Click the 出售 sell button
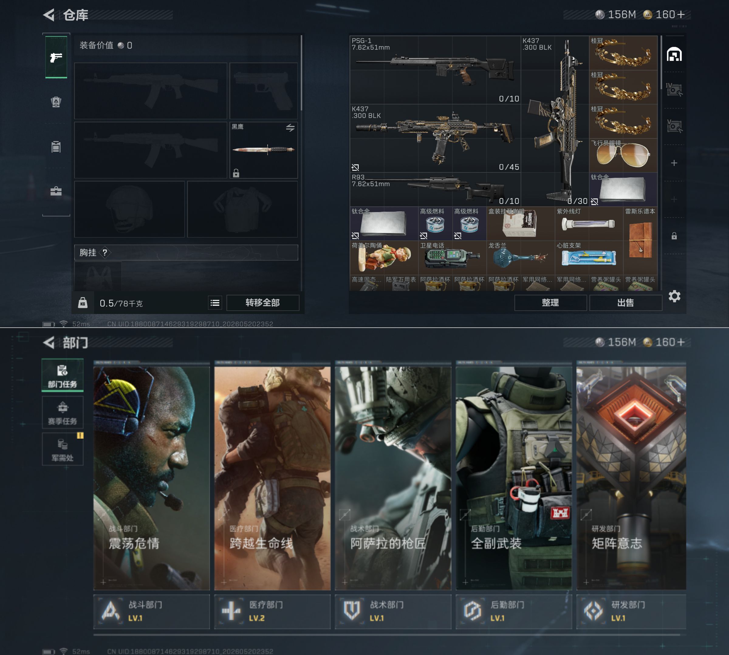The image size is (729, 655). (x=626, y=303)
